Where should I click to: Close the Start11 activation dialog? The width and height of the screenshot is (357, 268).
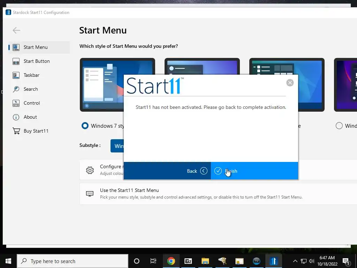coord(290,83)
